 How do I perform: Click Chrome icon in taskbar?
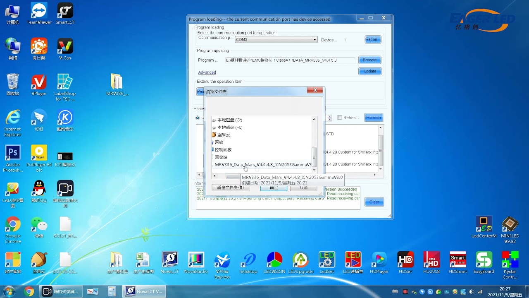point(29,291)
